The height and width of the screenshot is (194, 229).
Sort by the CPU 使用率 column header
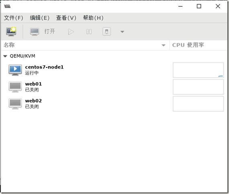point(198,45)
